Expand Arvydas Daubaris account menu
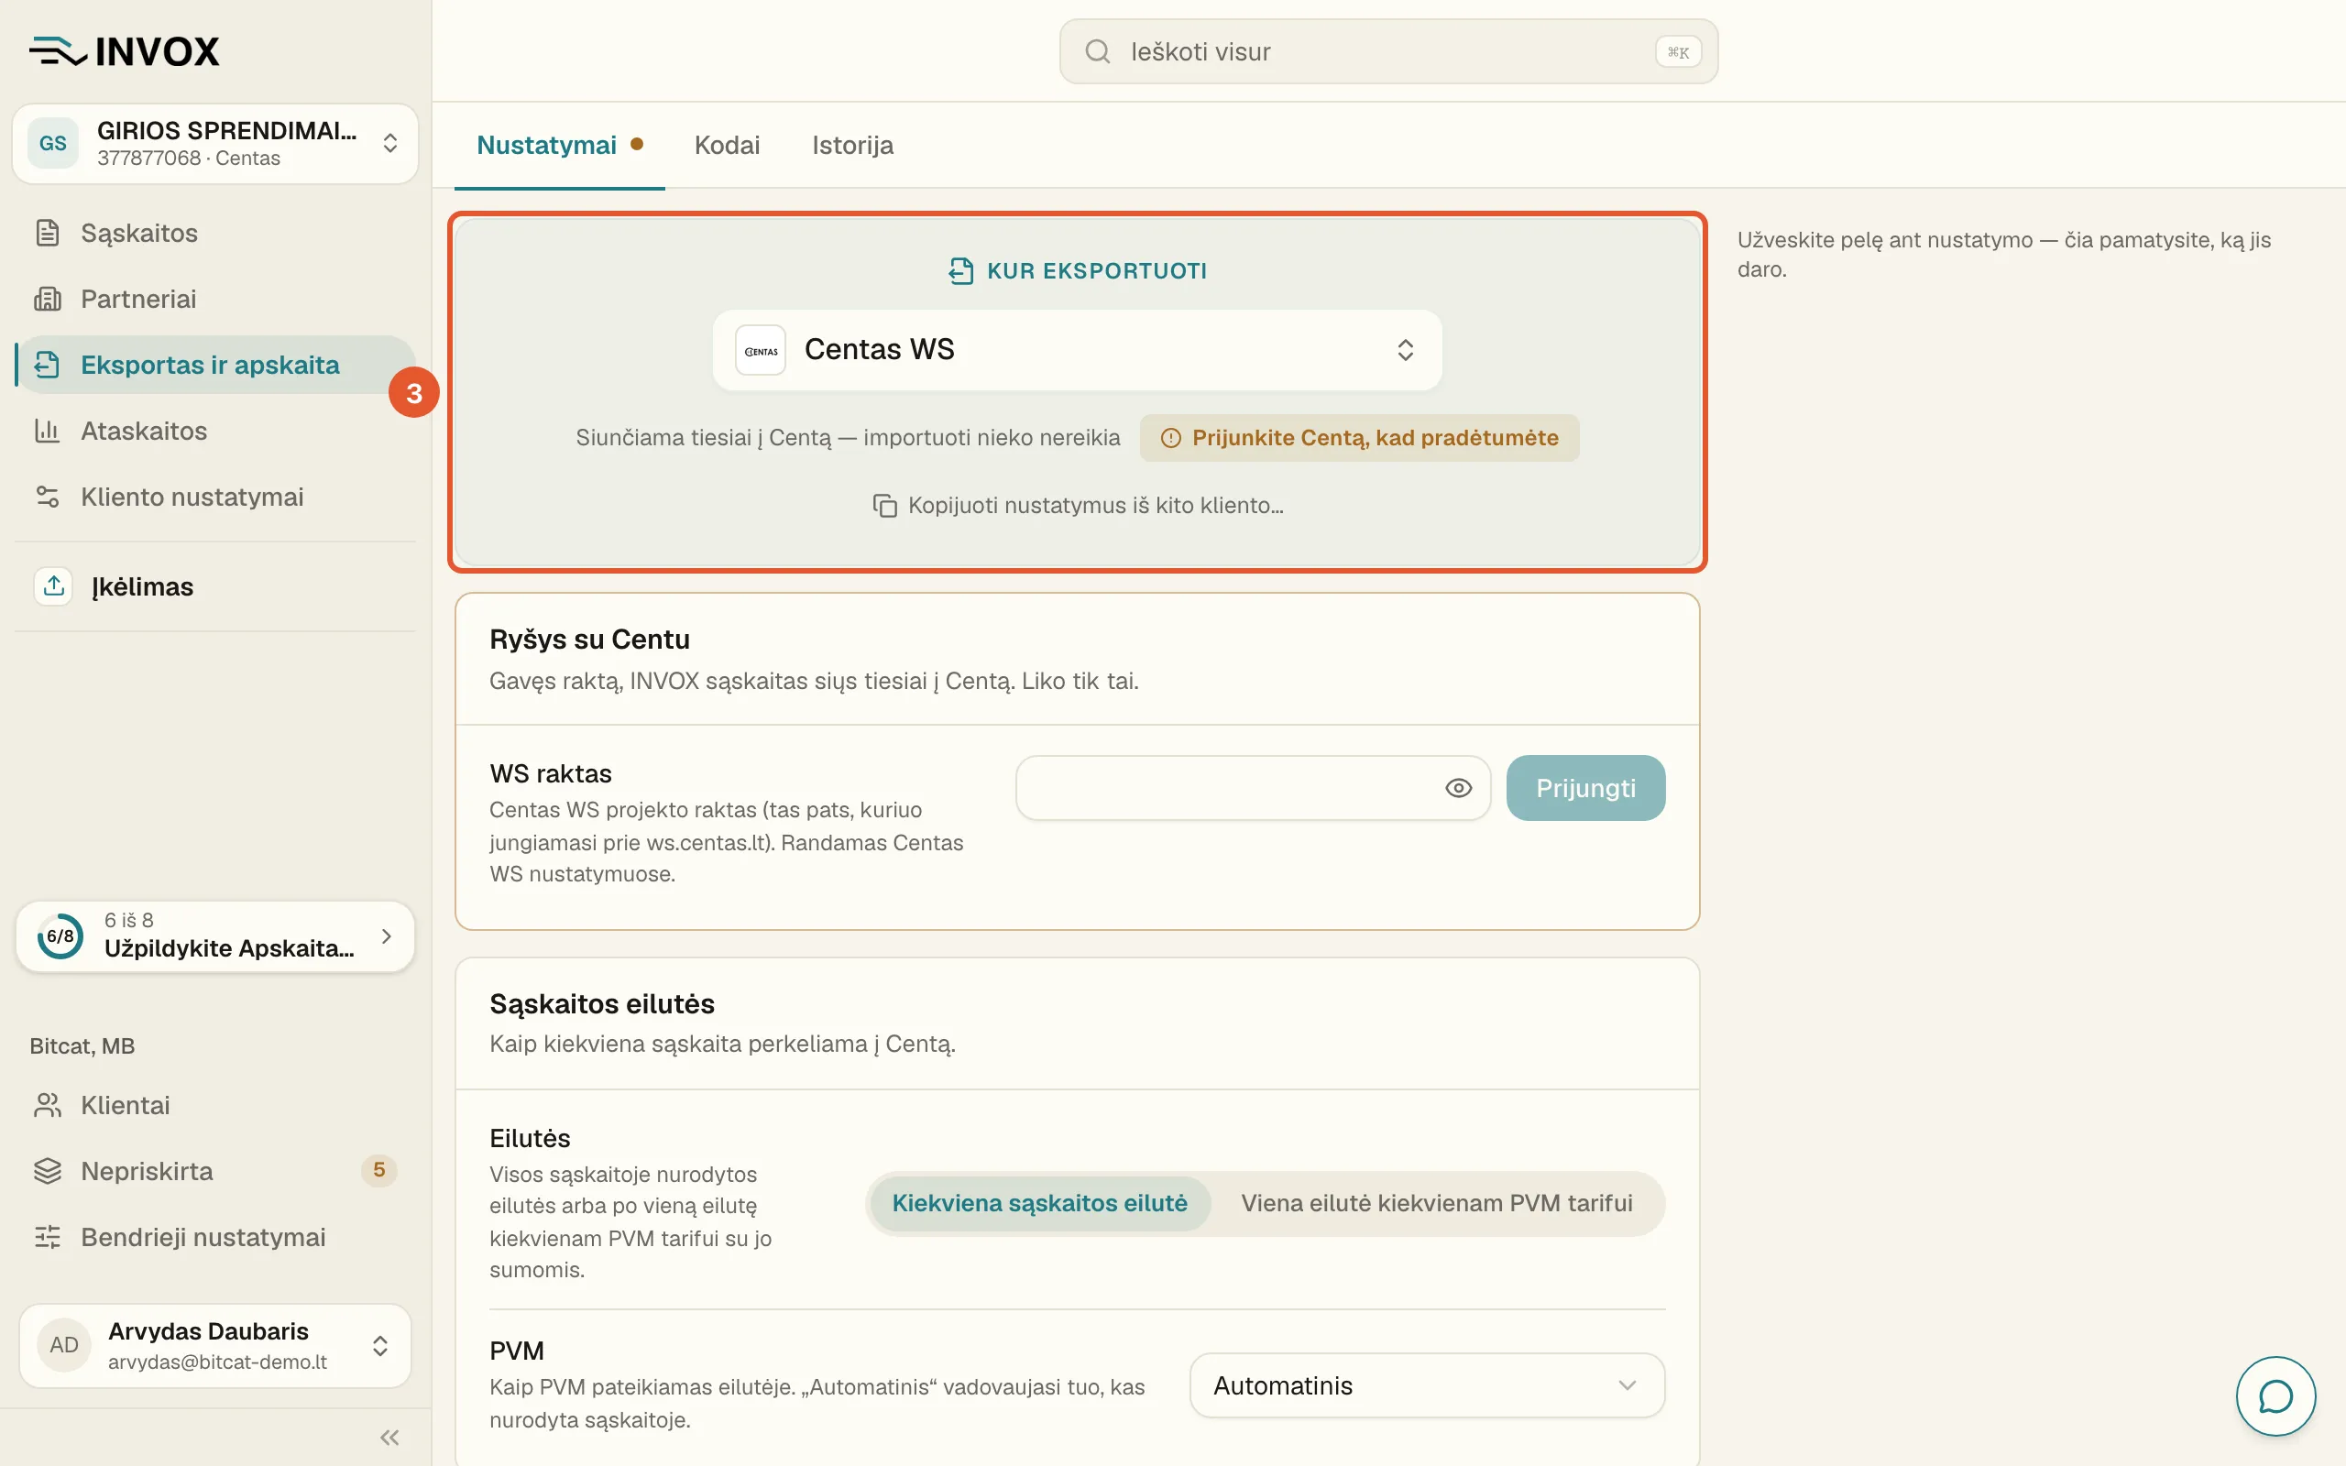 click(x=215, y=1345)
